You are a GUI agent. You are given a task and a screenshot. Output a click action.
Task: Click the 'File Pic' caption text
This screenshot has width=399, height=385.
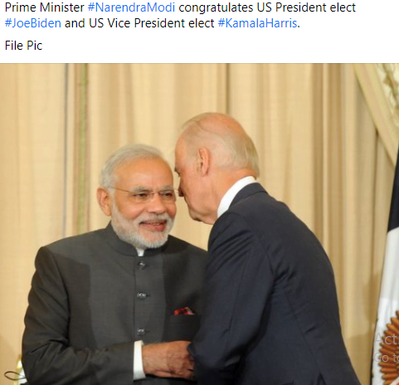[x=23, y=46]
